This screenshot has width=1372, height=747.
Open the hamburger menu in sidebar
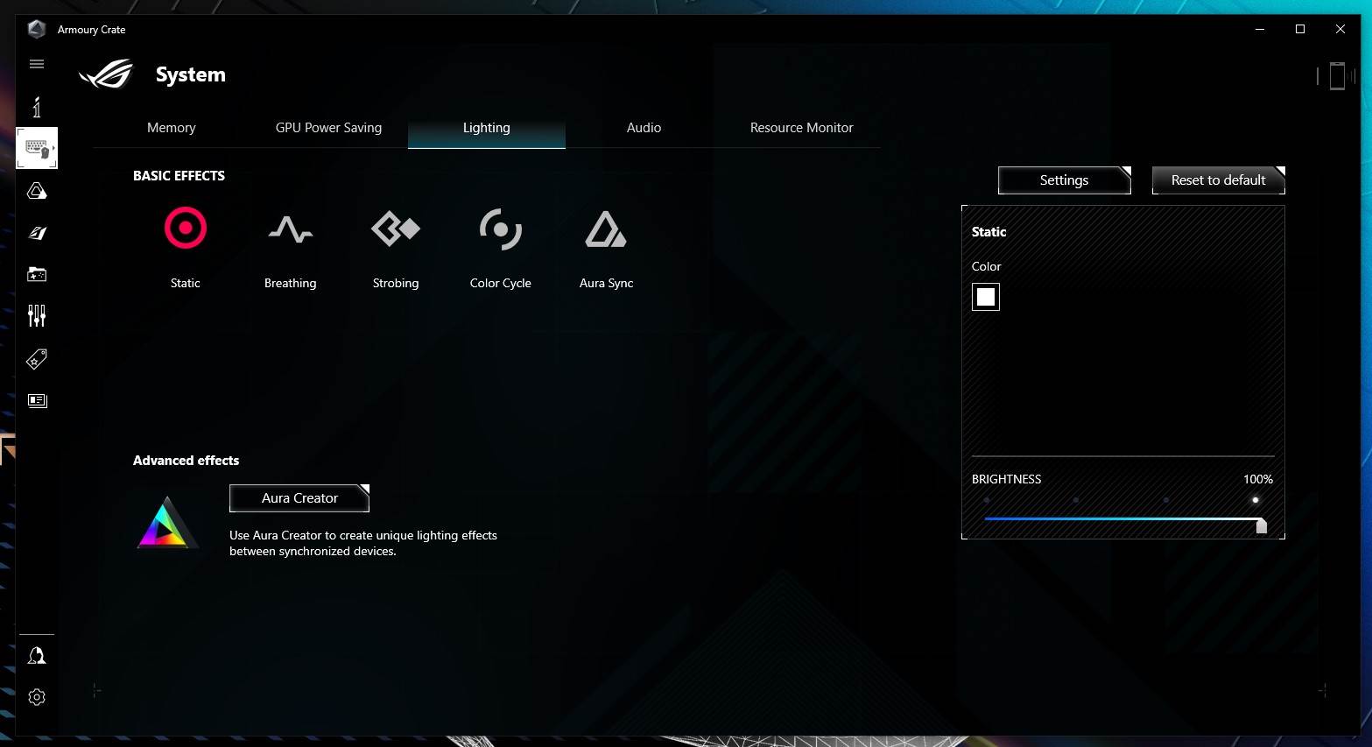(37, 64)
